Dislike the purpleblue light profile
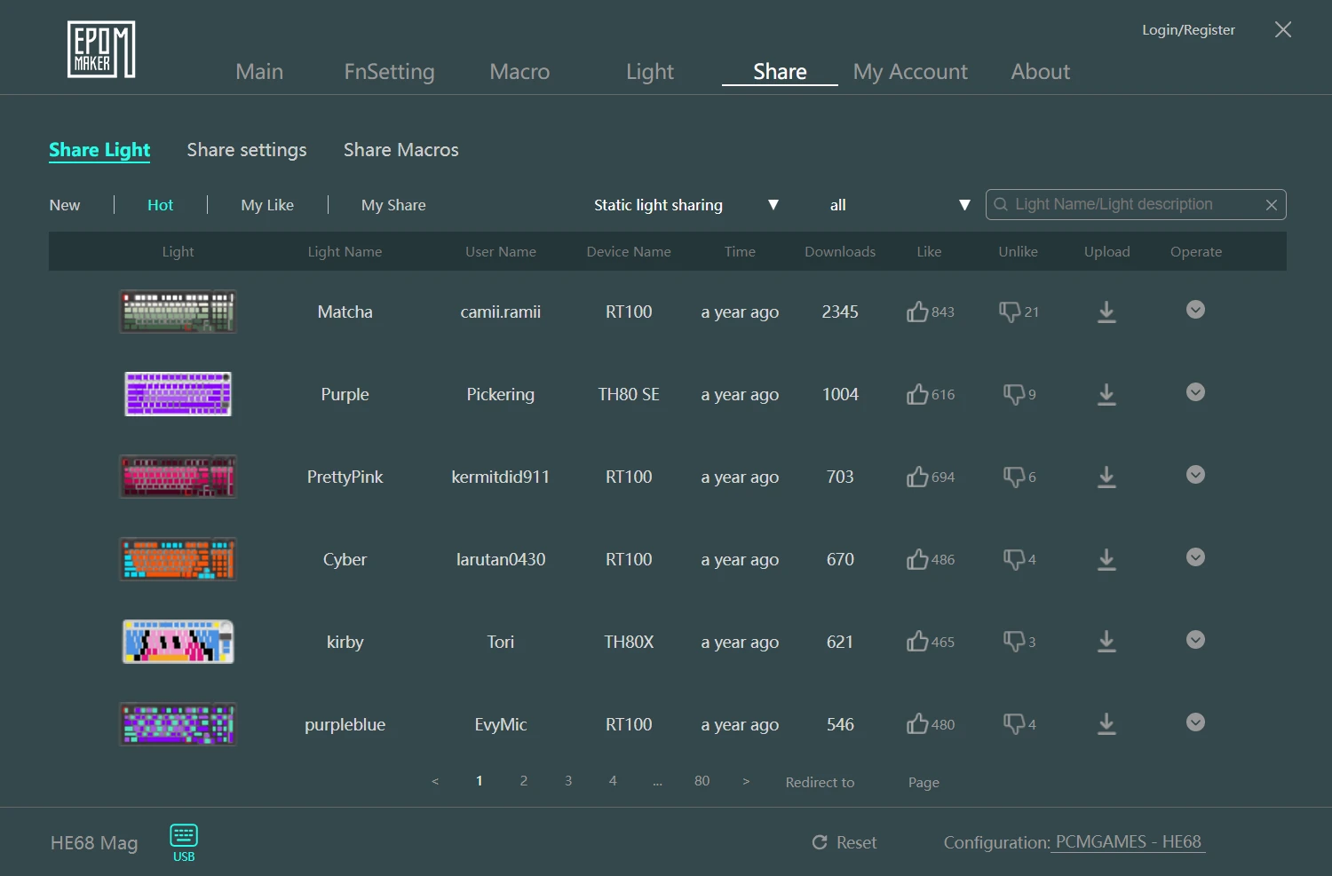 (x=1014, y=725)
